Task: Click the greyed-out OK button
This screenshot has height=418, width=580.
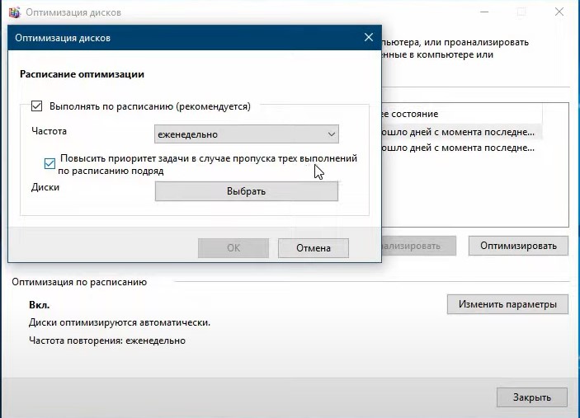Action: pyautogui.click(x=233, y=247)
